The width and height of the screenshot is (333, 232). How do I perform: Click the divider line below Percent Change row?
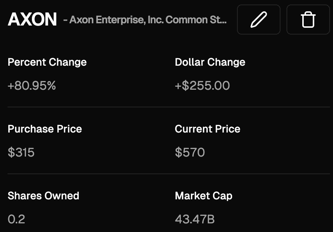pyautogui.click(x=169, y=107)
